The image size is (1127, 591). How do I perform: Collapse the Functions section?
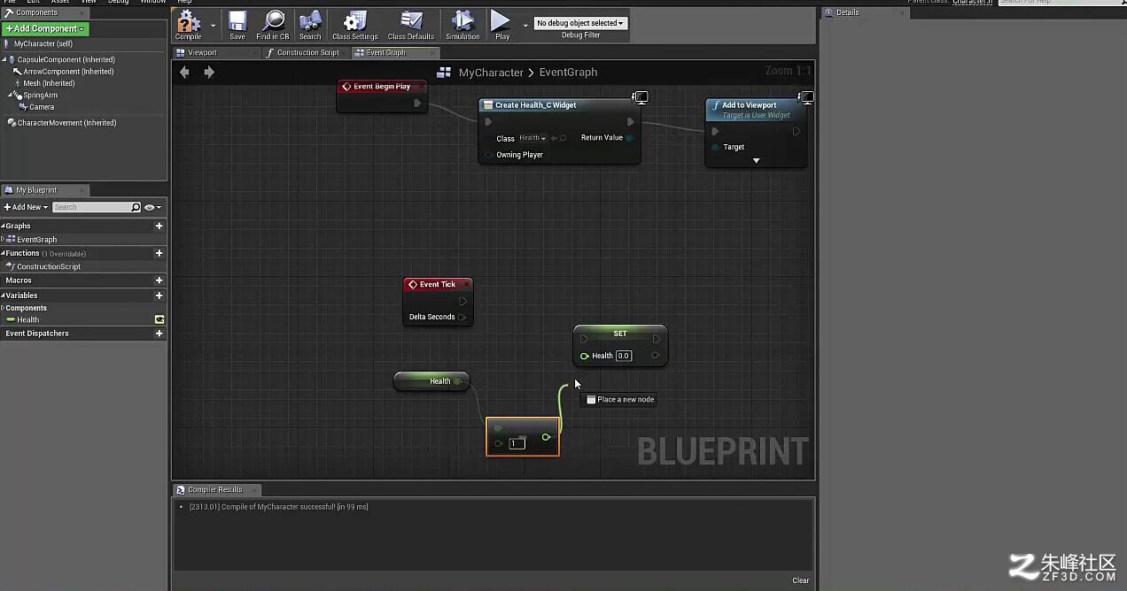[4, 253]
